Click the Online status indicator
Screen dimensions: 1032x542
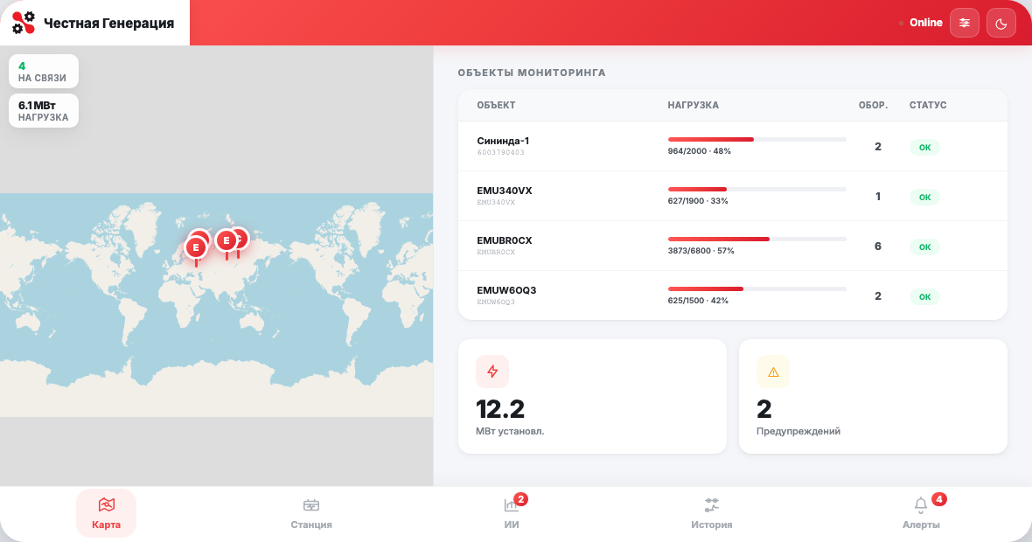[921, 23]
